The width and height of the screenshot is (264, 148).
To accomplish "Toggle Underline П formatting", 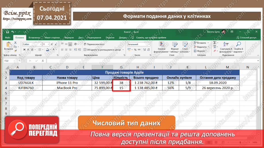I will (x=32, y=50).
